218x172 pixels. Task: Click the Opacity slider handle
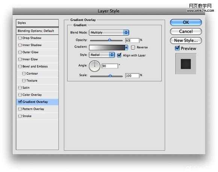110,40
